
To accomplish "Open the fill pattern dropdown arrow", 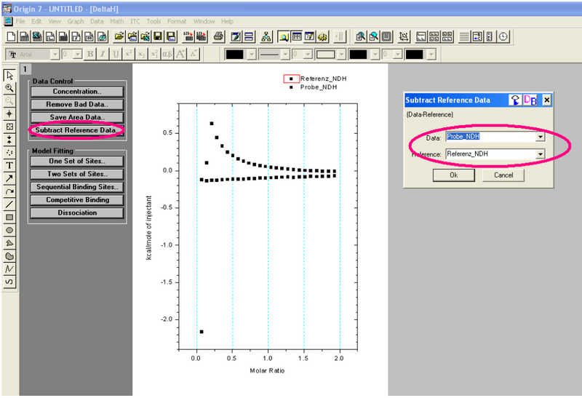I will [x=341, y=55].
